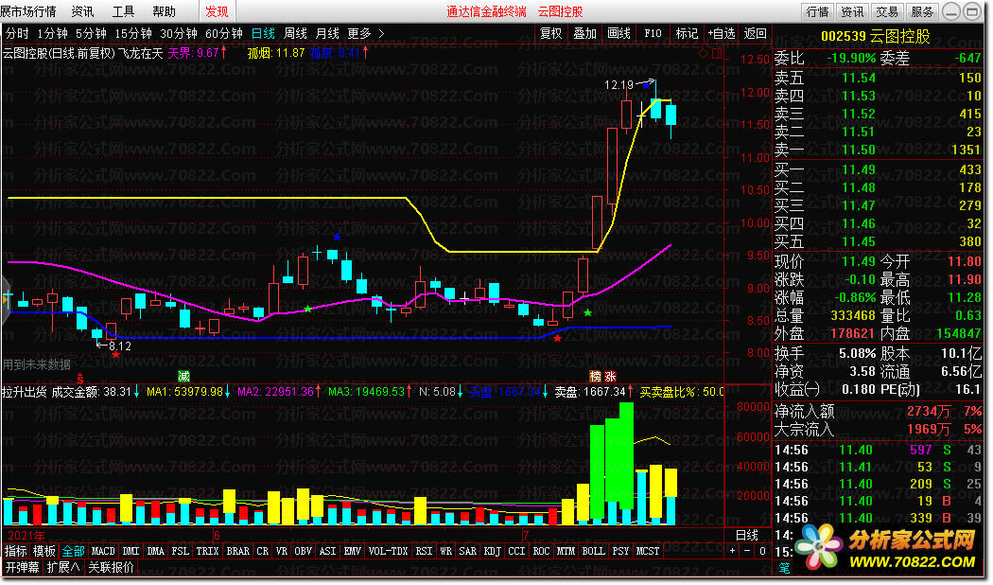The height and width of the screenshot is (585, 993).
Task: Select the 30分钟 period
Action: pyautogui.click(x=179, y=33)
